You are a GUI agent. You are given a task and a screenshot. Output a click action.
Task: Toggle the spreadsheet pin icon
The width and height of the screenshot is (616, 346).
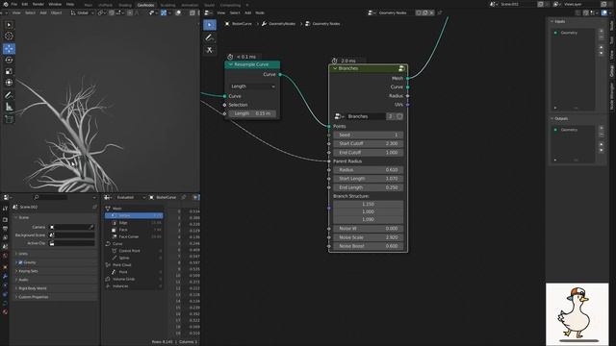coord(184,197)
